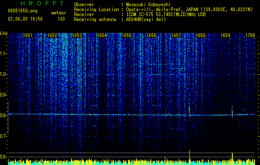Image resolution: width=260 pixels, height=165 pixels.
Task: Select the Ogata-vill. Akita-Pref. JAPAN location text
Action: 189,9
